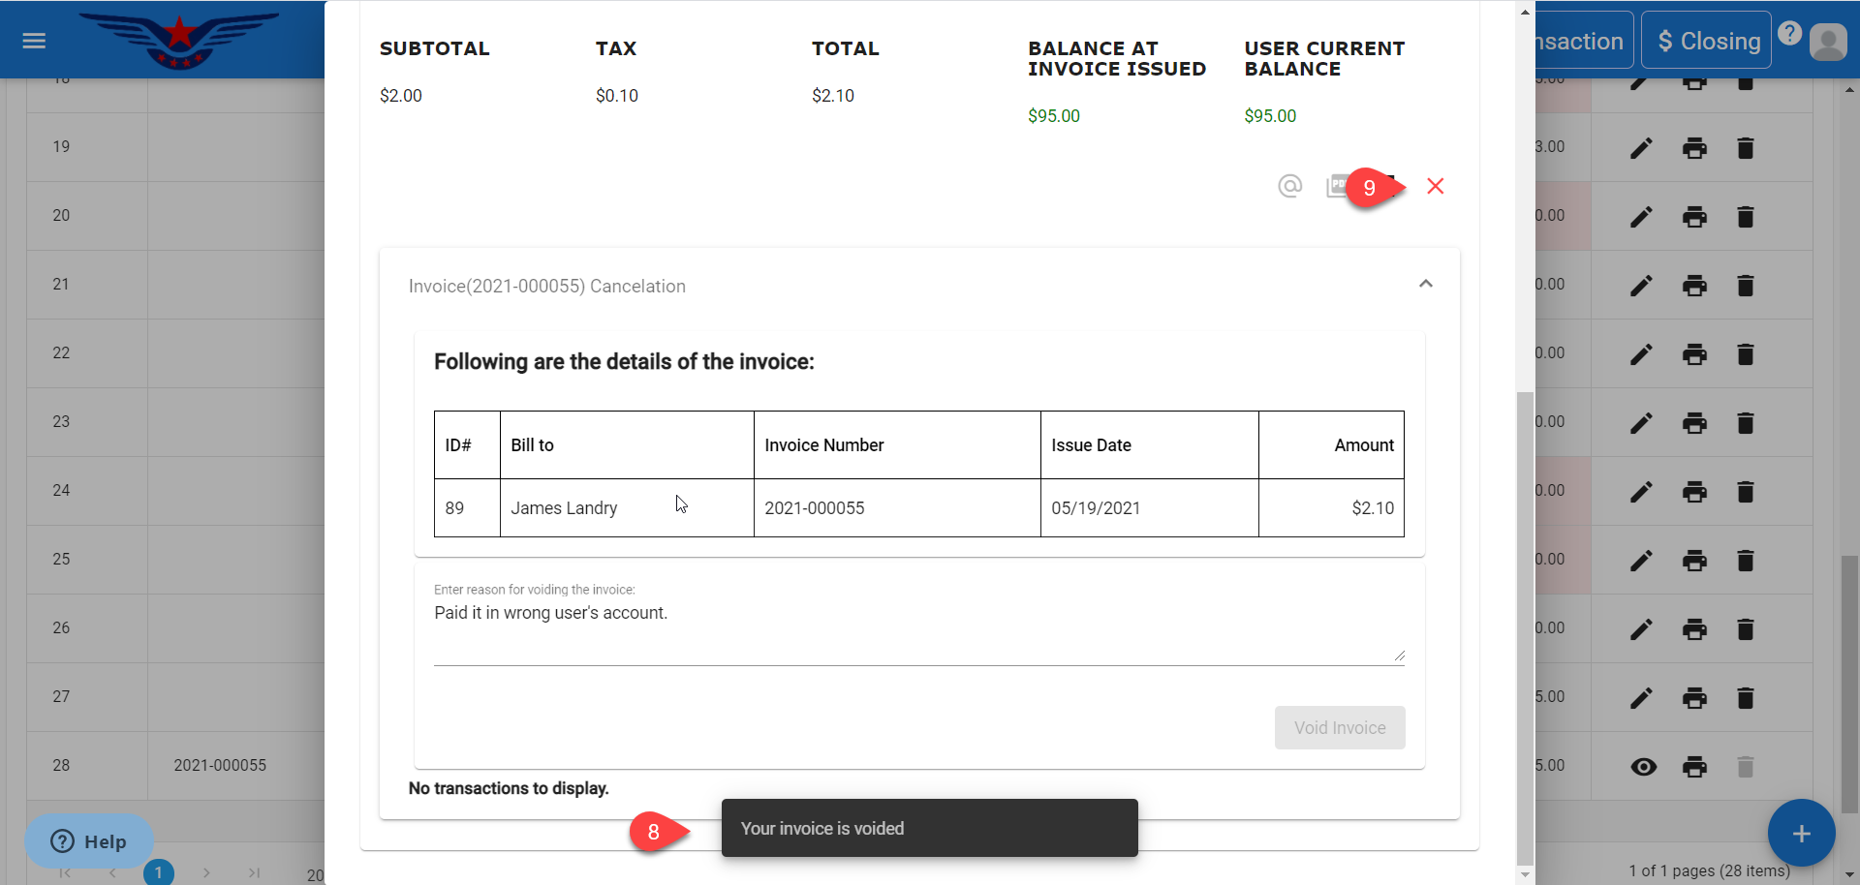
Task: Click the blue add plus button
Action: pos(1801,833)
